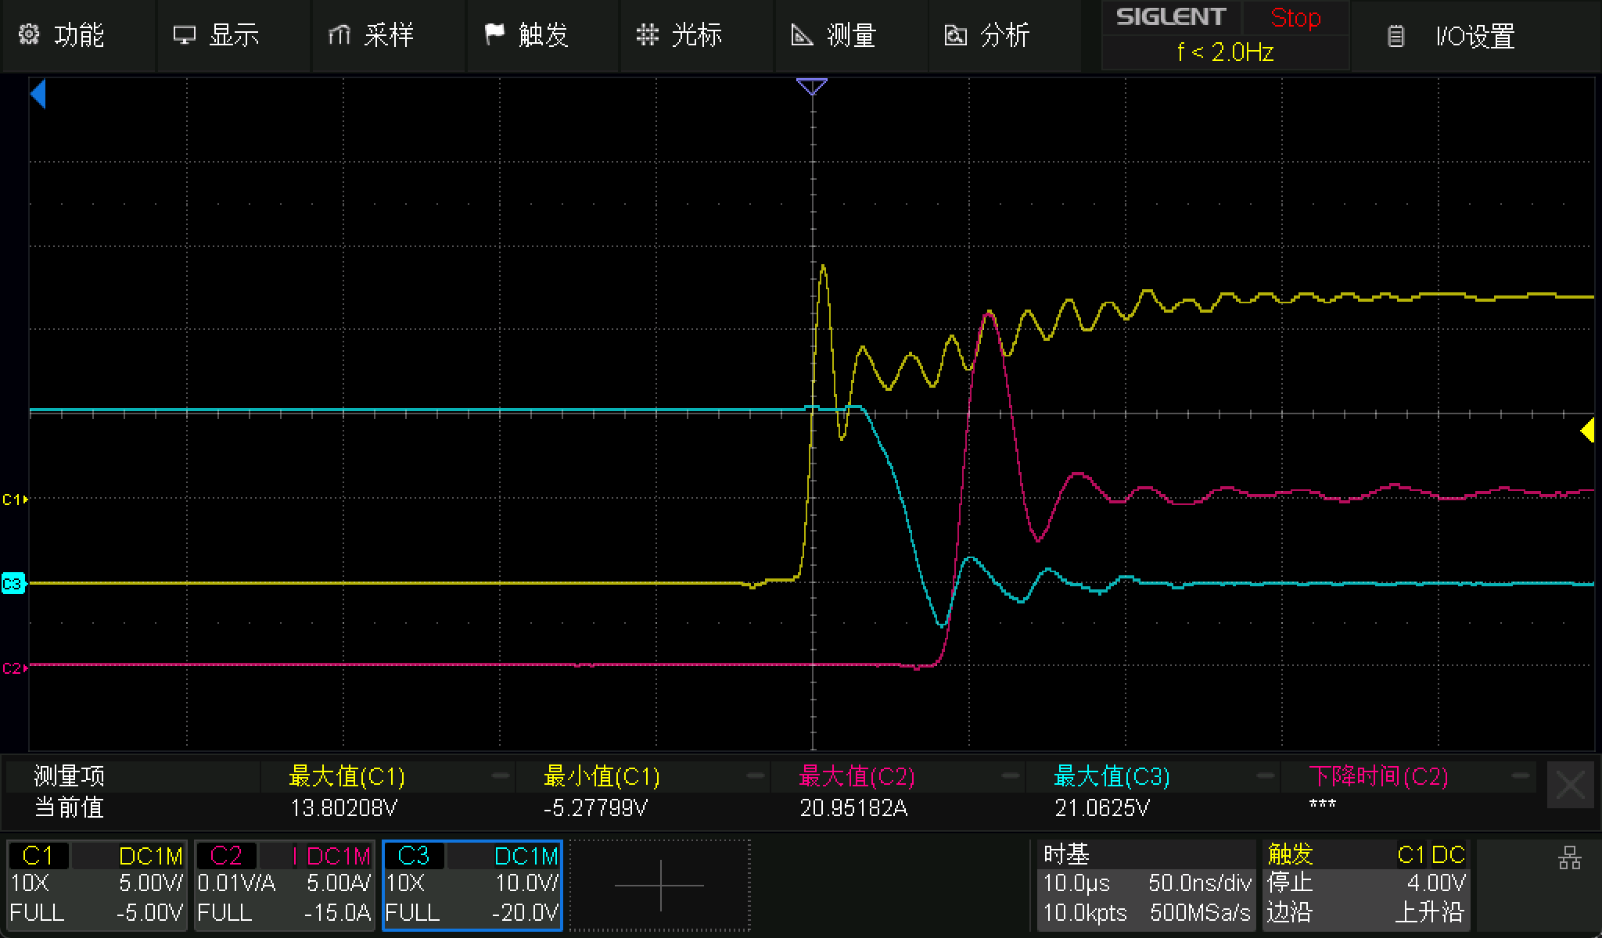This screenshot has width=1602, height=938.
Task: Click the add channel plus box
Action: tap(660, 885)
